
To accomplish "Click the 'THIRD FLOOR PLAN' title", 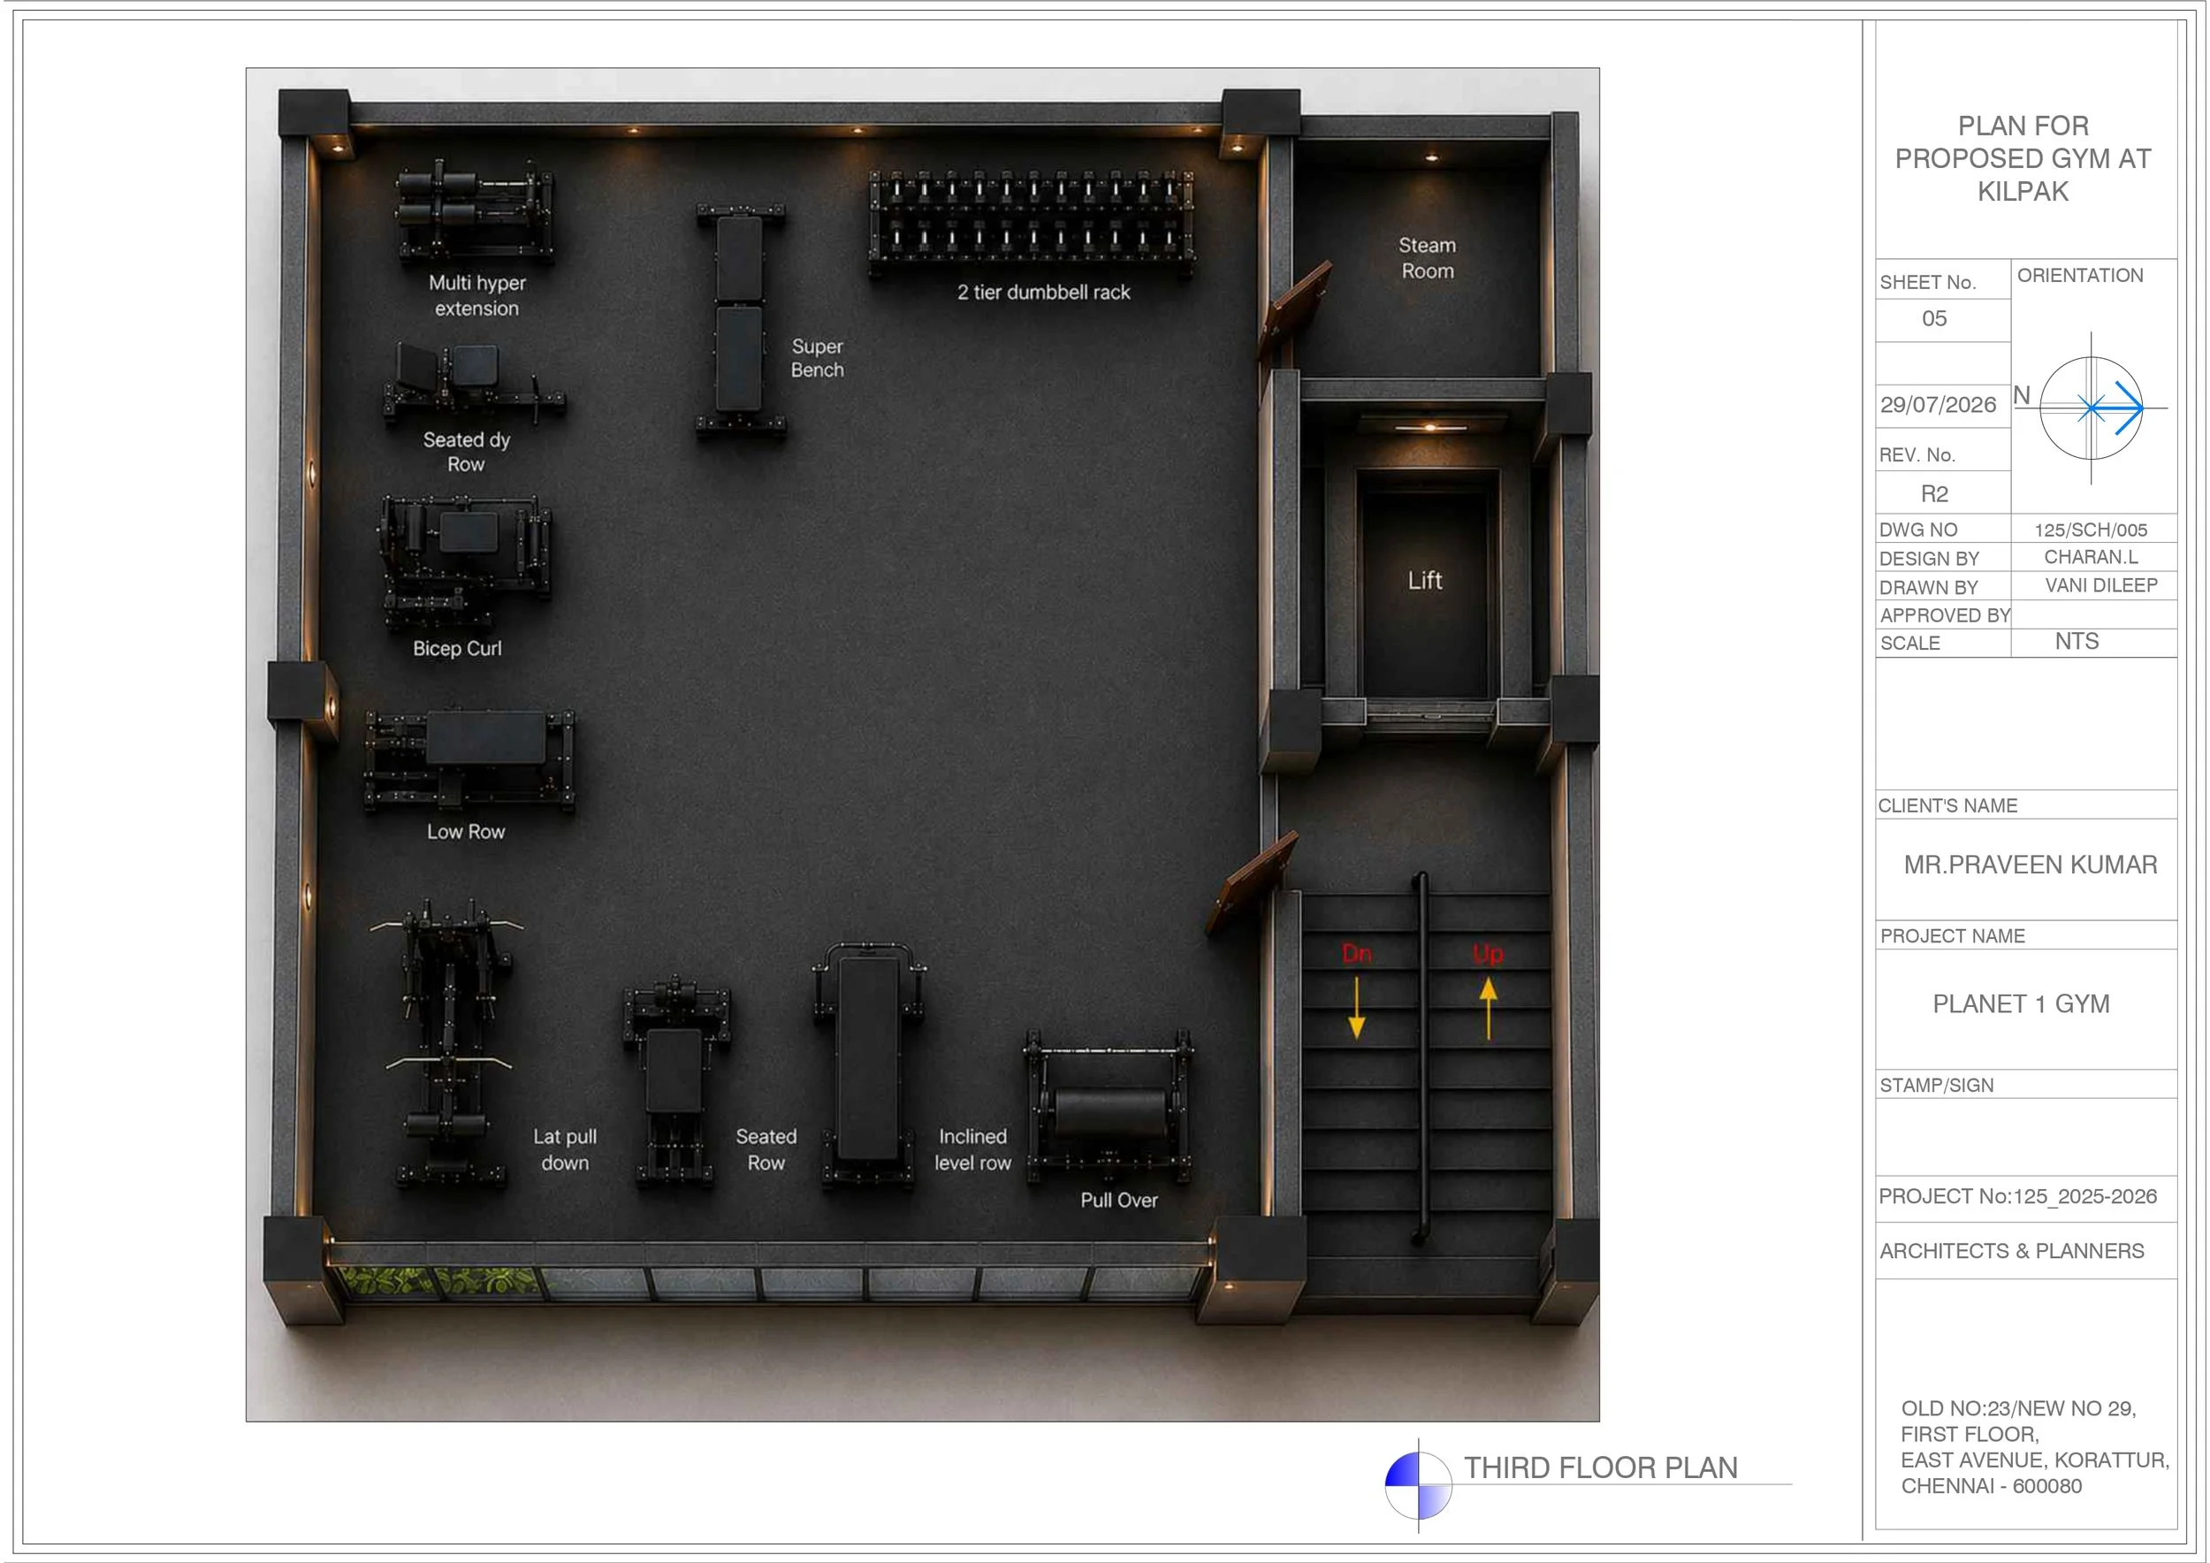I will (1601, 1467).
